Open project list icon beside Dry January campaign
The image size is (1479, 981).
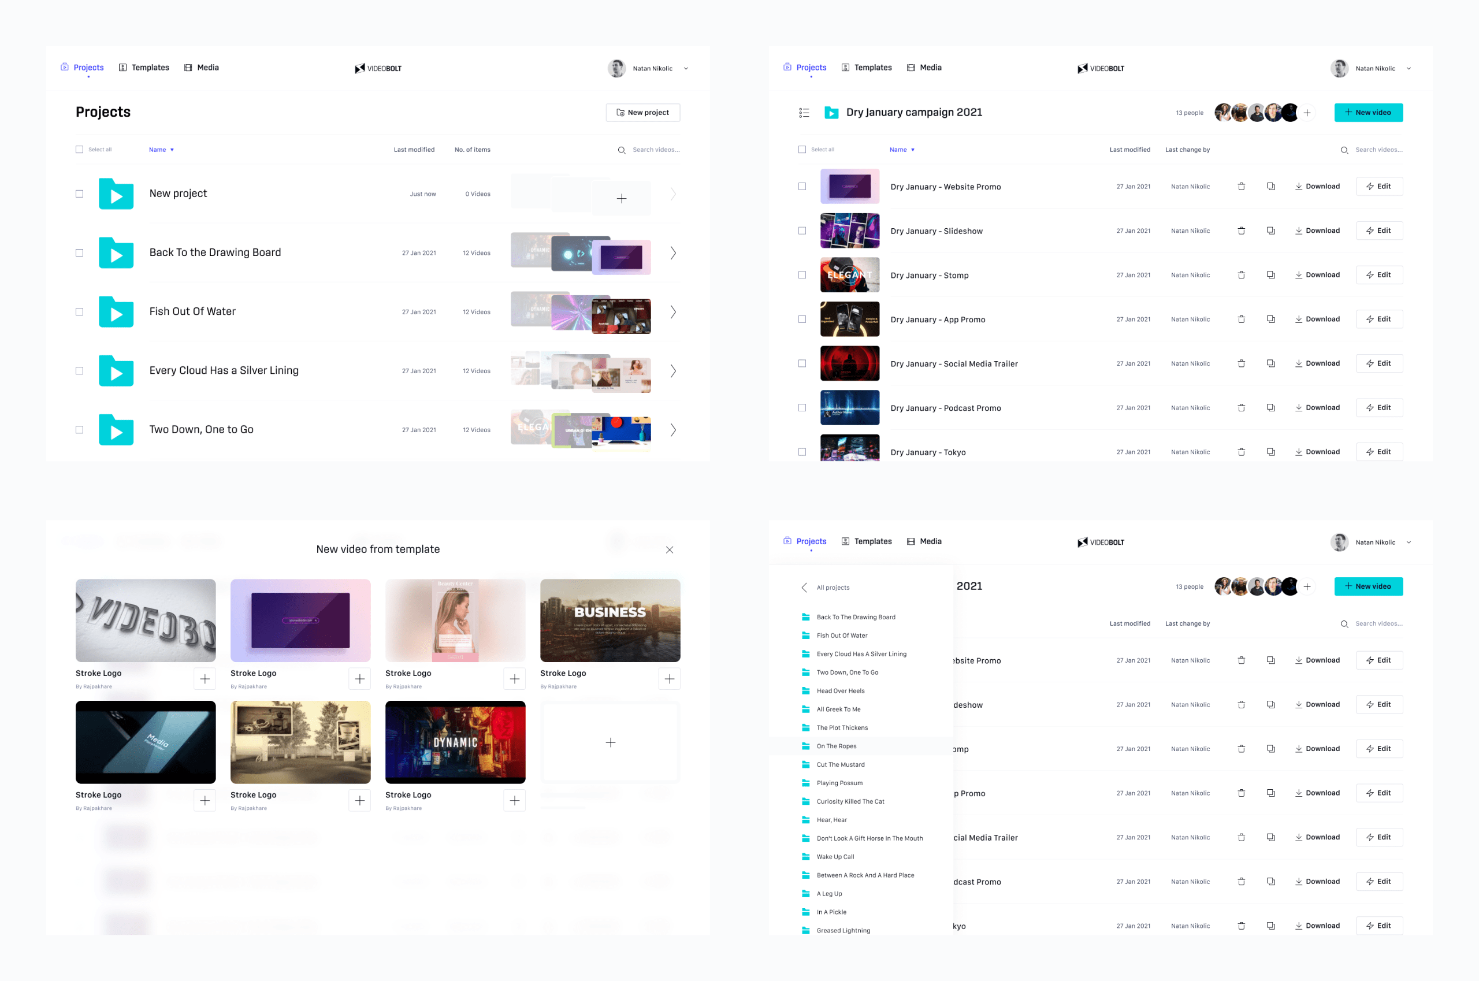pyautogui.click(x=804, y=113)
